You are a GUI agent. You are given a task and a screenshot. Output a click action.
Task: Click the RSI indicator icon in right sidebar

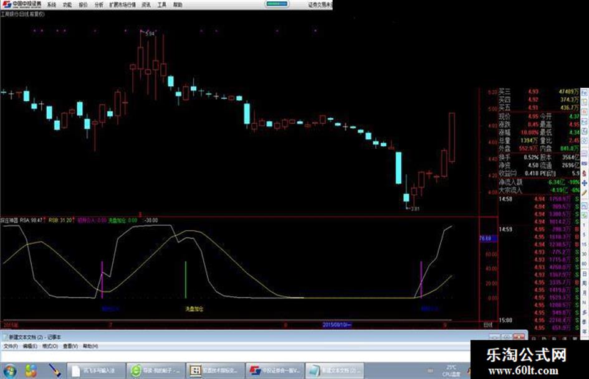click(x=584, y=163)
